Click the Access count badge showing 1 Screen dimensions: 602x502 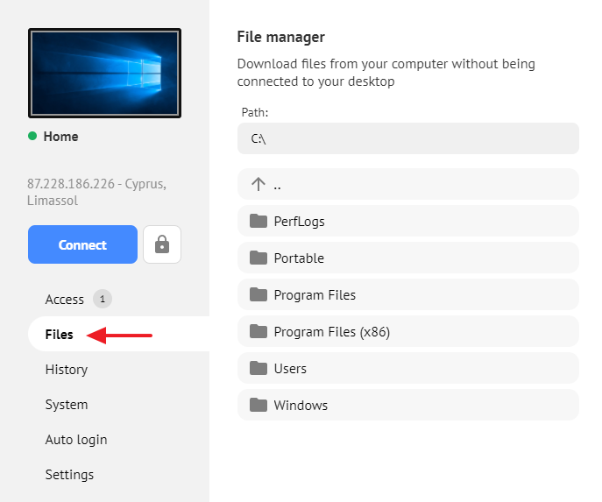tap(103, 299)
